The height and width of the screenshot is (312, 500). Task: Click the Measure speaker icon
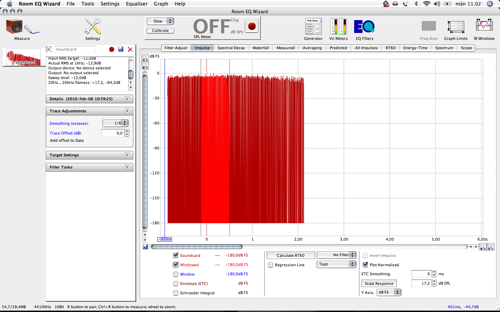point(22,27)
